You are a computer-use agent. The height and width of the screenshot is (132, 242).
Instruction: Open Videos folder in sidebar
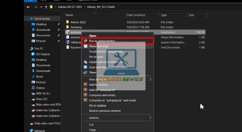(x=40, y=88)
